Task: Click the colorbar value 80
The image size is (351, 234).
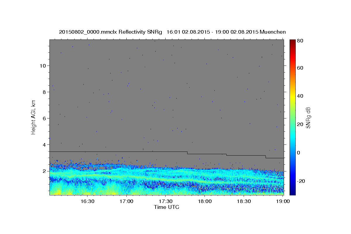Action: pyautogui.click(x=300, y=41)
